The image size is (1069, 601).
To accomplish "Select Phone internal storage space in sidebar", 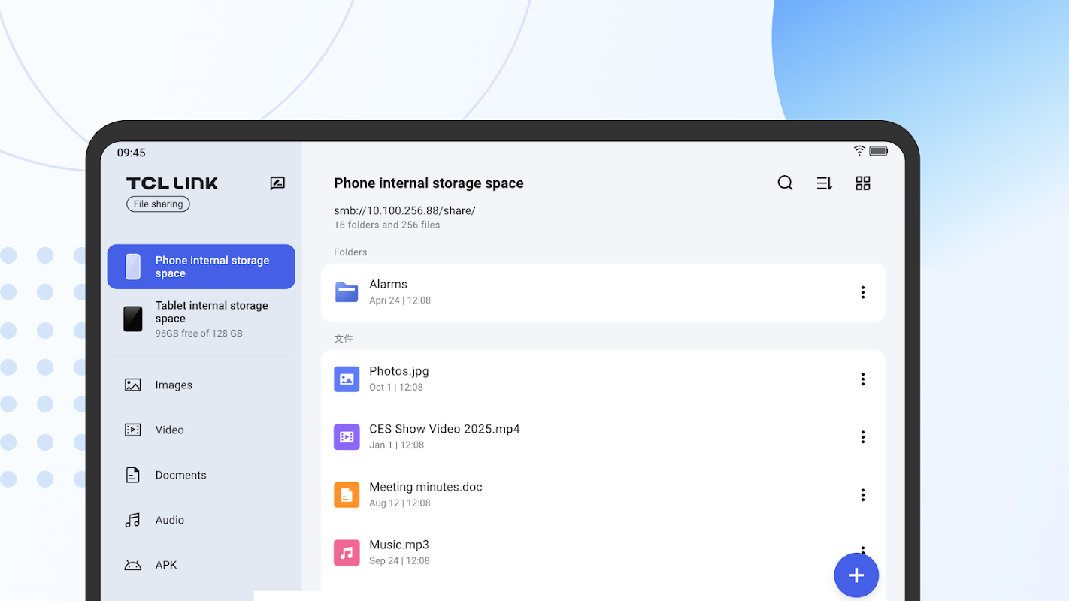I will coord(201,267).
